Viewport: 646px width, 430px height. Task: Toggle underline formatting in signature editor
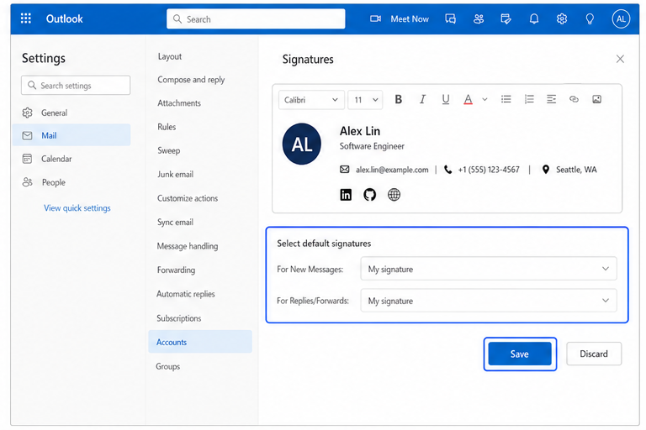(445, 100)
